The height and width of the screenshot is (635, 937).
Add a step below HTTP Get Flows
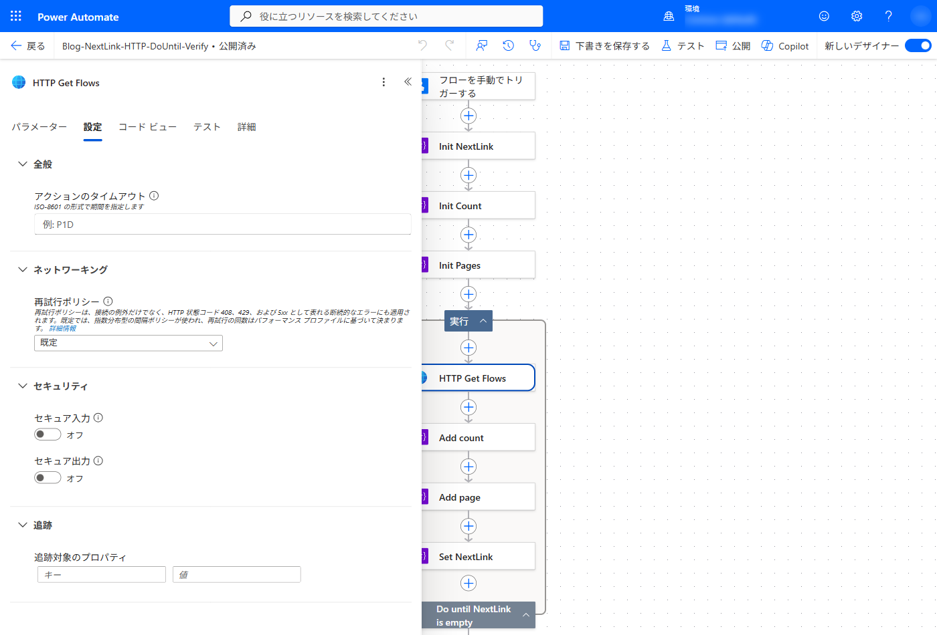click(468, 407)
